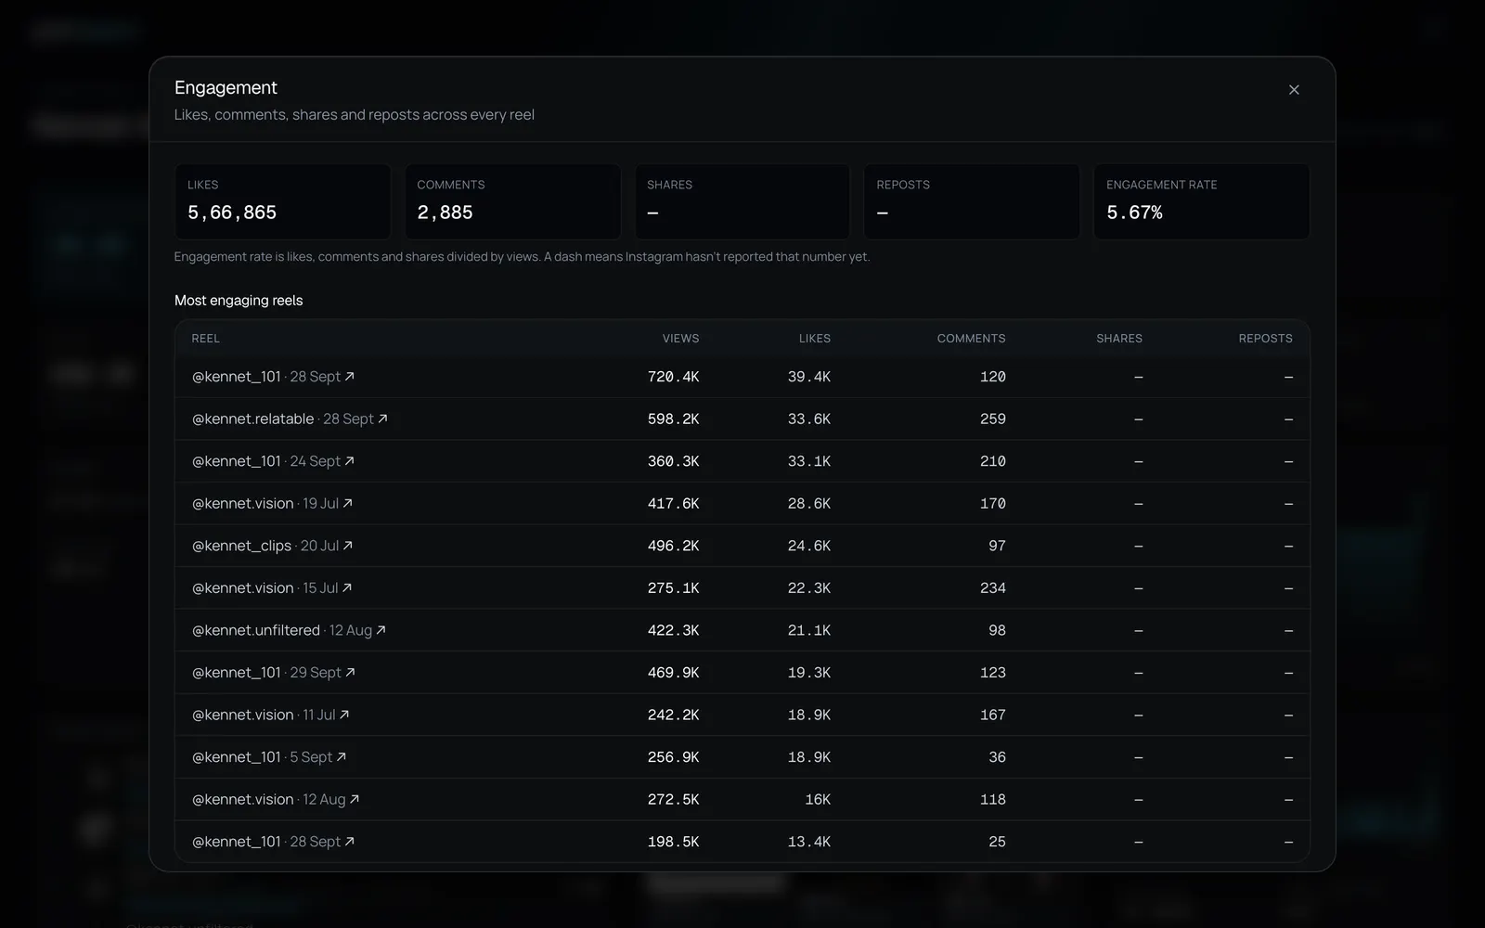Open arrow icon beside @kennet_clips 20 Jul
The width and height of the screenshot is (1485, 928).
[348, 546]
